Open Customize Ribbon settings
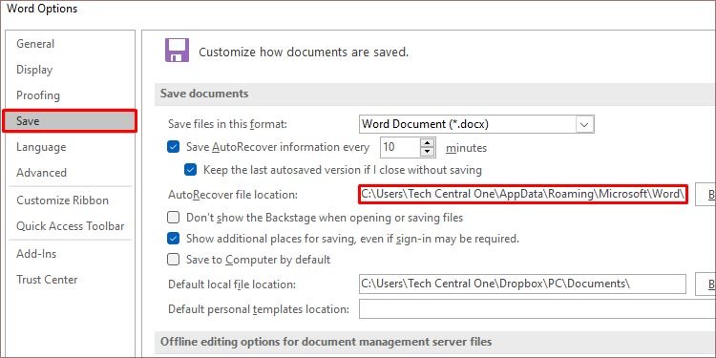The image size is (716, 358). click(63, 200)
